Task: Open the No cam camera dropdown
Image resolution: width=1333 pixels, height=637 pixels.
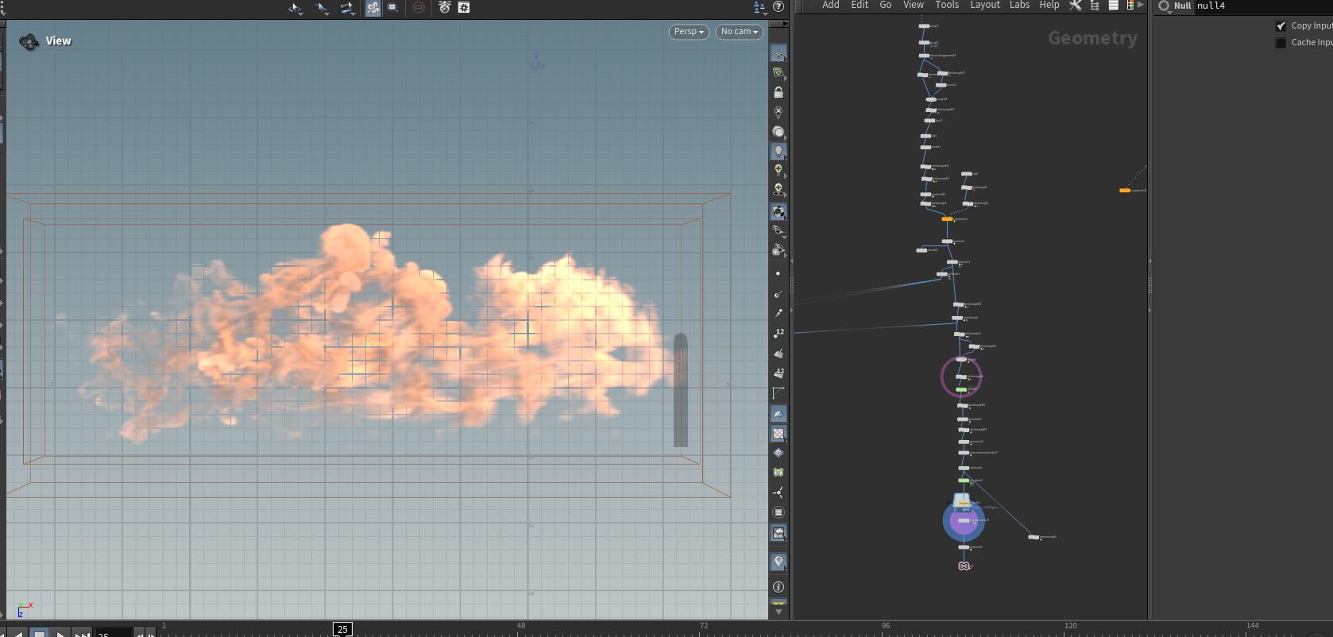Action: click(739, 32)
